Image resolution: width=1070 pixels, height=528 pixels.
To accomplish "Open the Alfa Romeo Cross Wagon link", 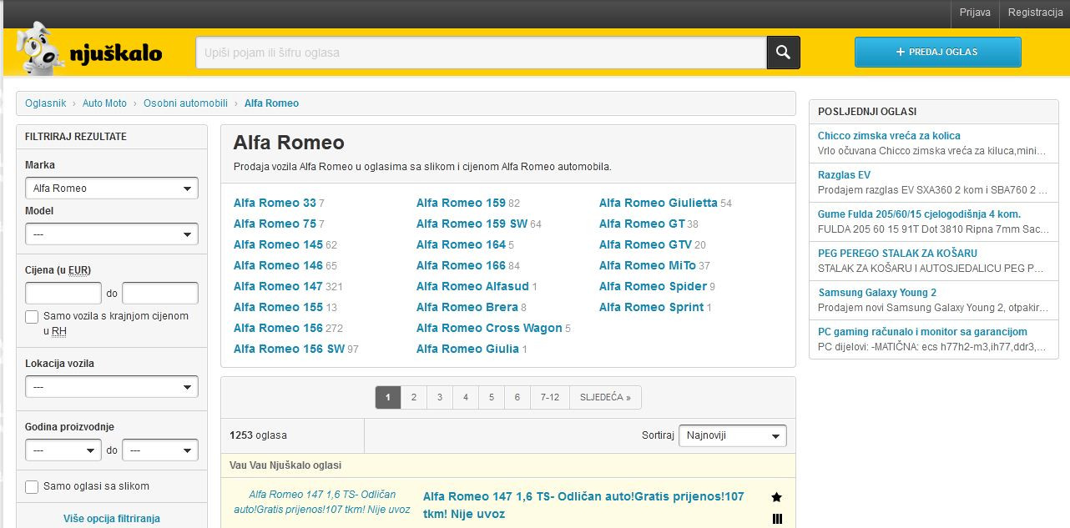I will 489,328.
